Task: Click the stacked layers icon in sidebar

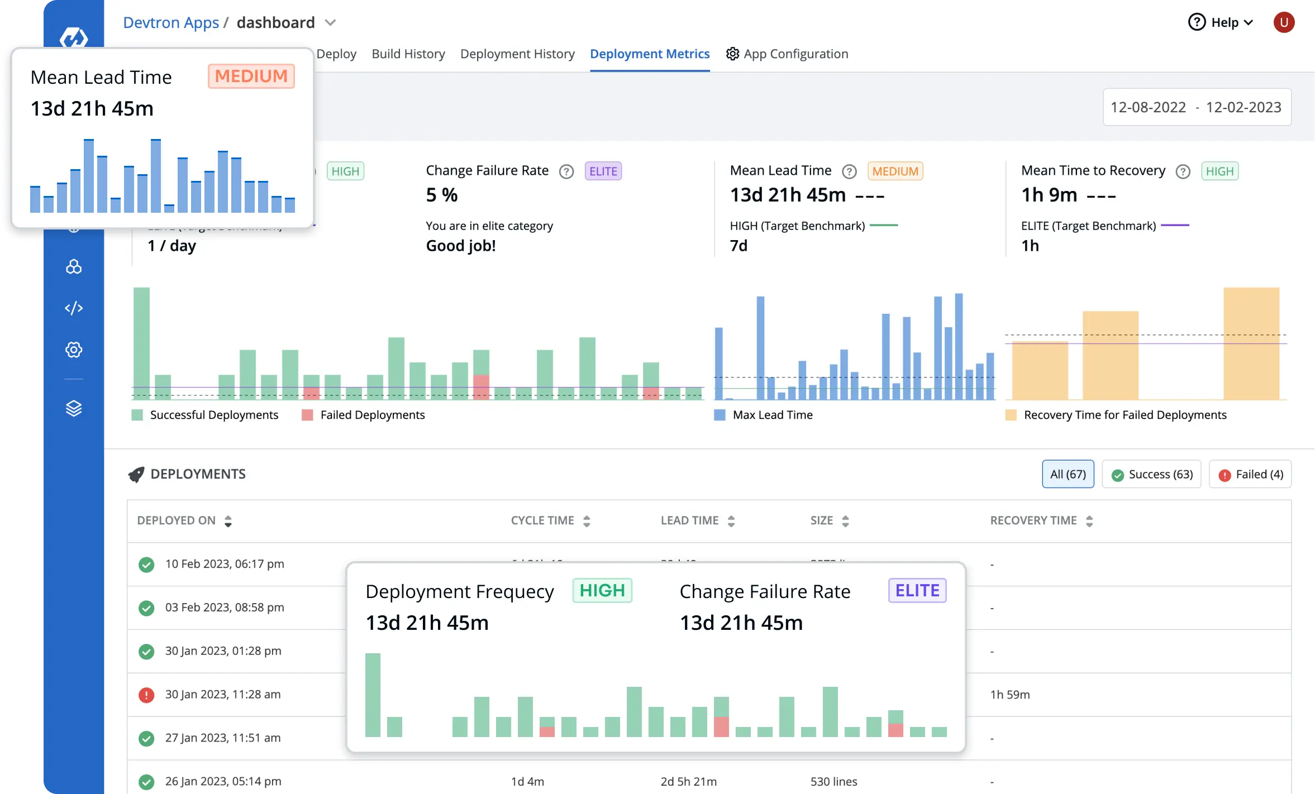Action: [74, 409]
